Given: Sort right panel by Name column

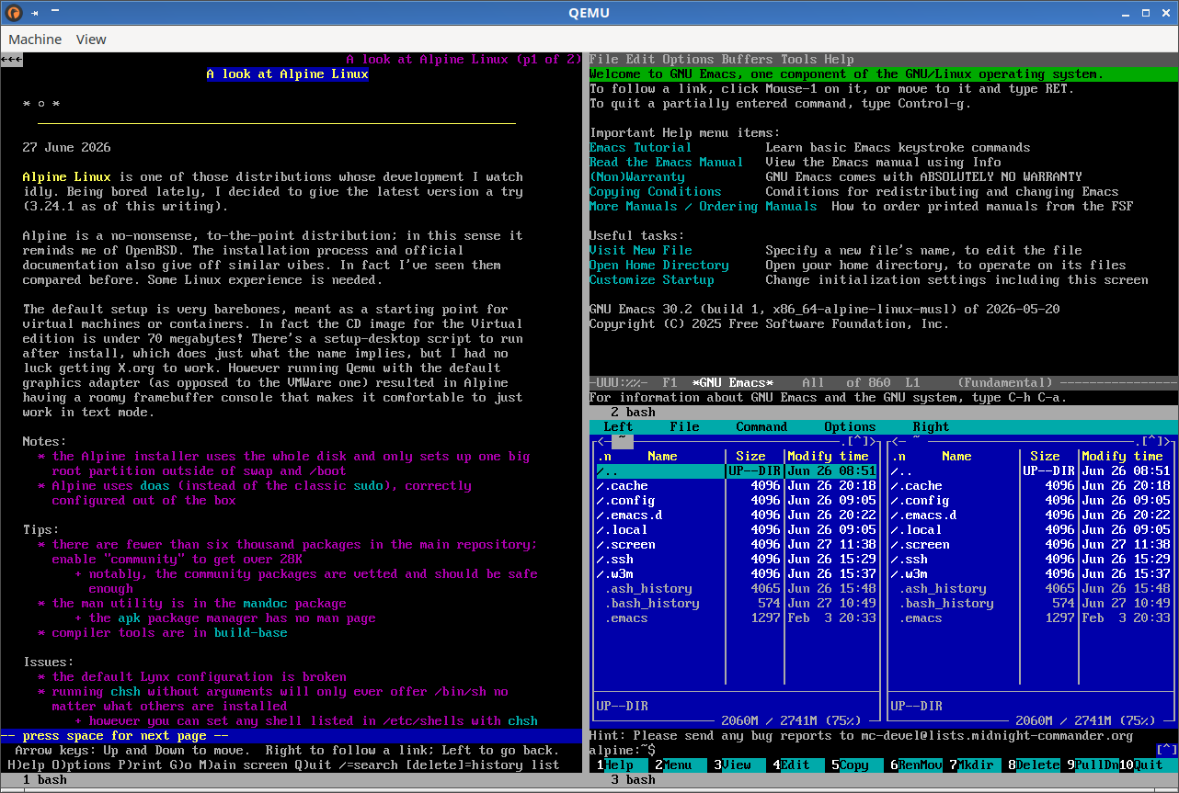Looking at the screenshot, I should (957, 457).
